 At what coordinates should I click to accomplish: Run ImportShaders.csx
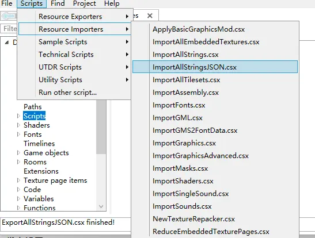tap(215, 181)
